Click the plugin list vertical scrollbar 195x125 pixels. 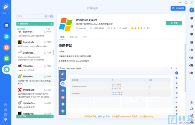tap(53, 53)
